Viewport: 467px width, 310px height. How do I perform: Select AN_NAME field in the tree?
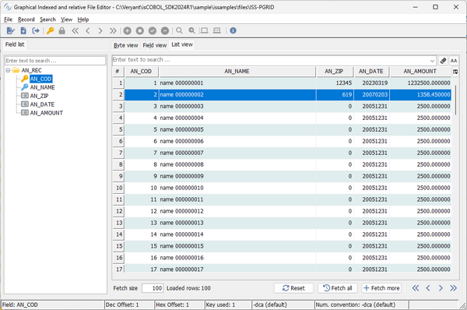42,87
